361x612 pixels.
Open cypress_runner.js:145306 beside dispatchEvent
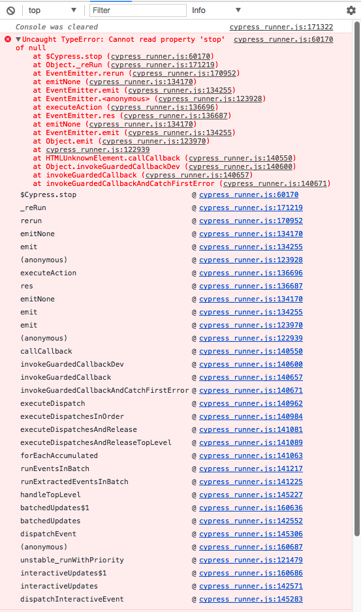[251, 534]
